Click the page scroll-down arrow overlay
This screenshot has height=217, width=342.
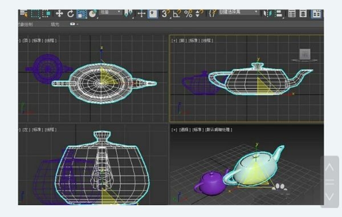(x=329, y=196)
